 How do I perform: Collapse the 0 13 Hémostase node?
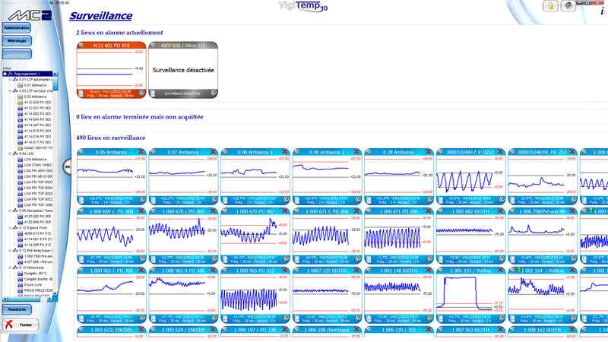(x=10, y=268)
